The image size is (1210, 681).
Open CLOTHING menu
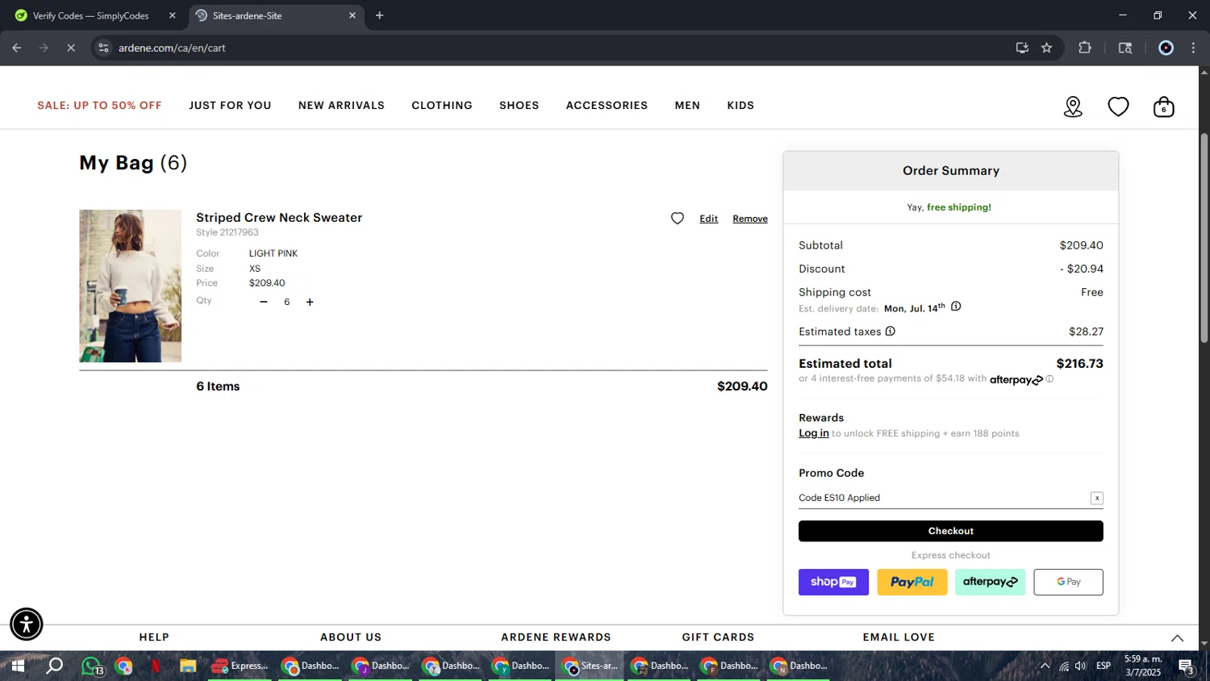click(x=442, y=106)
